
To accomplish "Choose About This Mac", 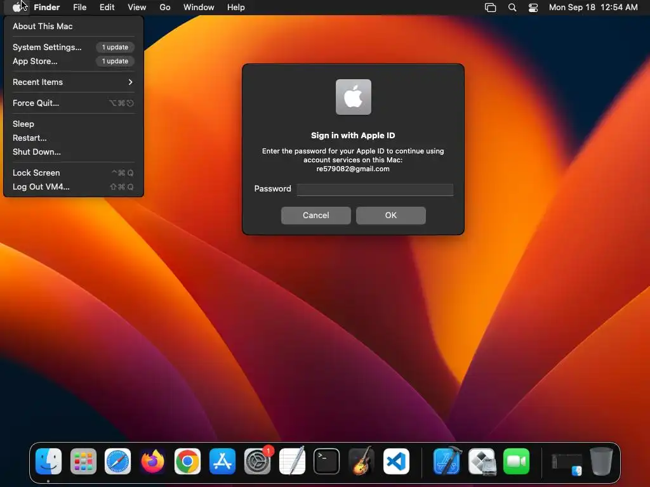I will point(74,26).
